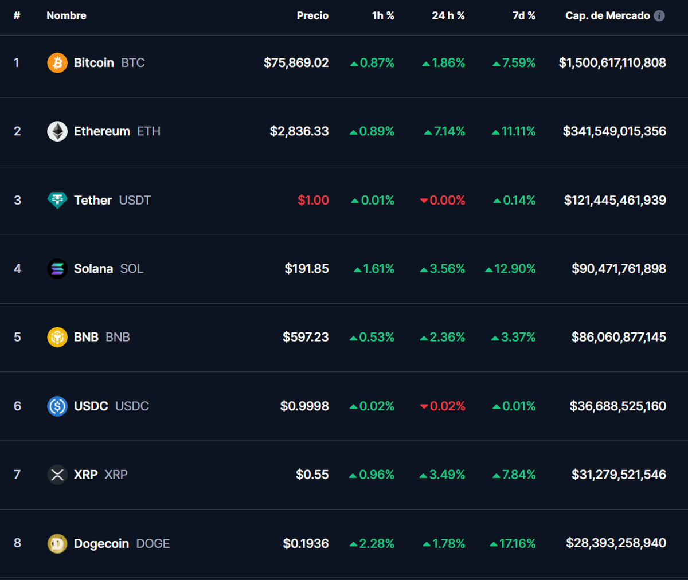Image resolution: width=688 pixels, height=580 pixels.
Task: Click the XRP logo icon
Action: point(57,475)
